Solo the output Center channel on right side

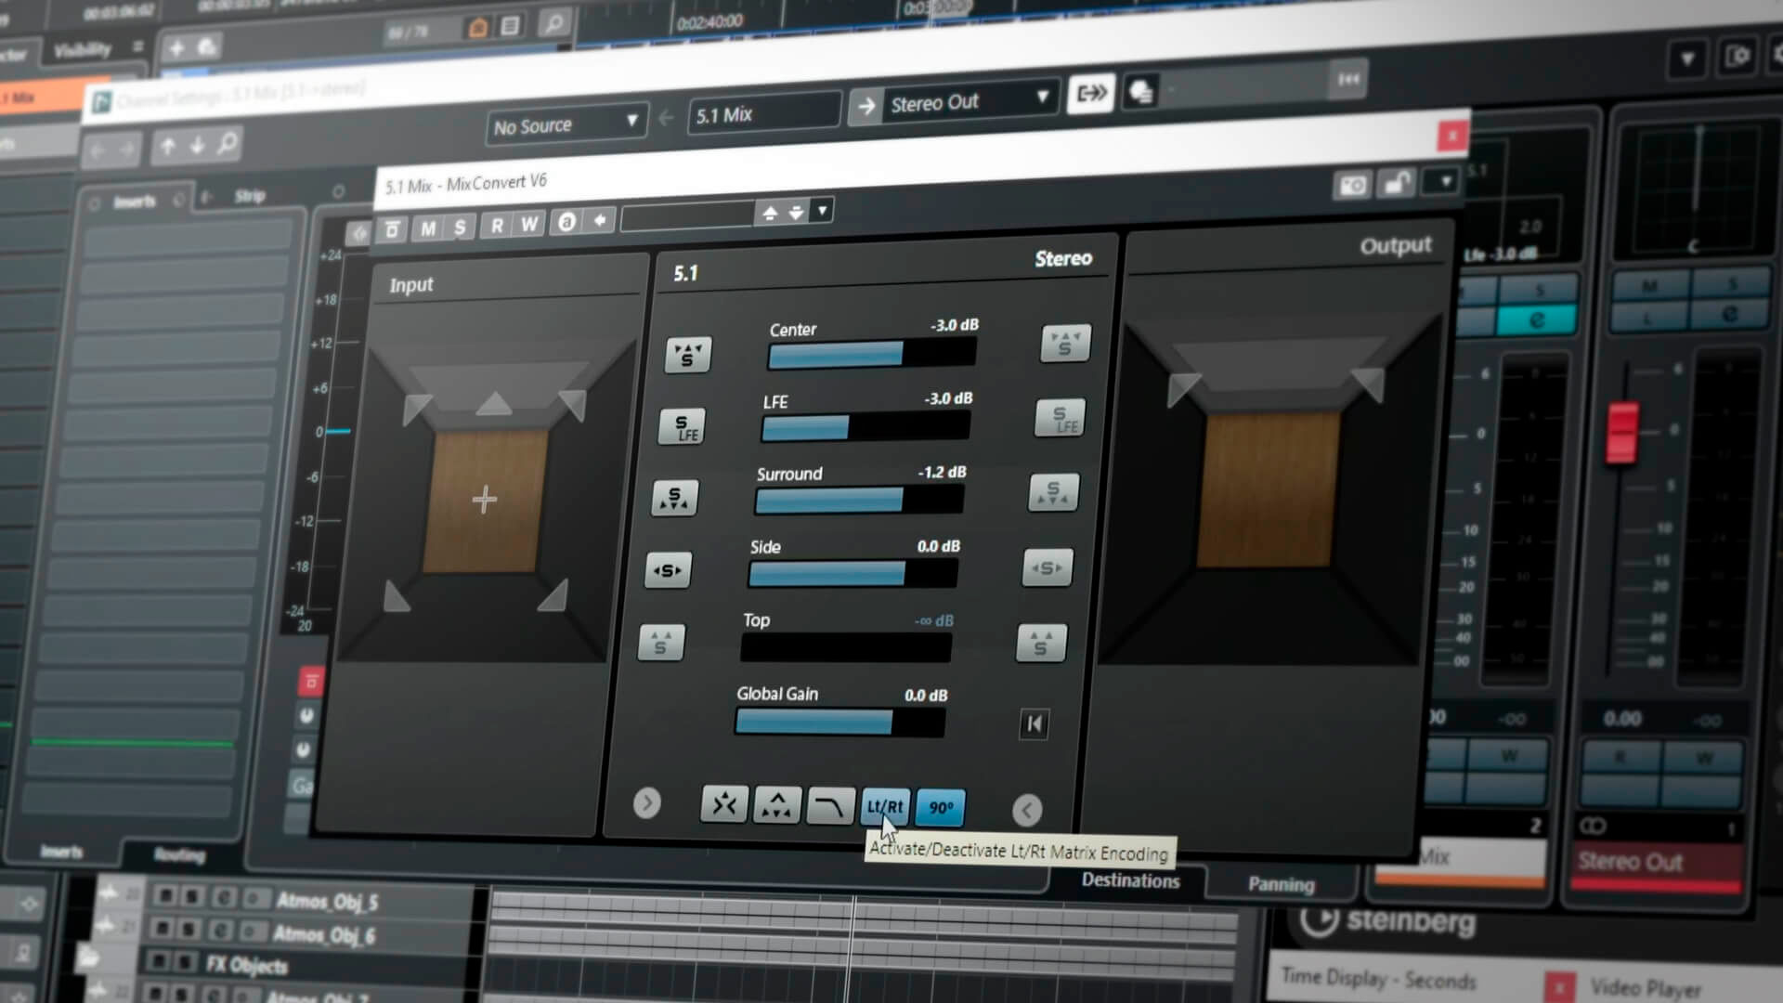(x=1066, y=344)
